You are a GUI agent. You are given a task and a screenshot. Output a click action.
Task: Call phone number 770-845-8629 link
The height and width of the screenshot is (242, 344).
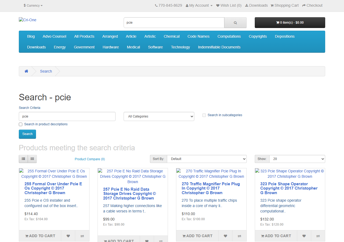pos(169,5)
